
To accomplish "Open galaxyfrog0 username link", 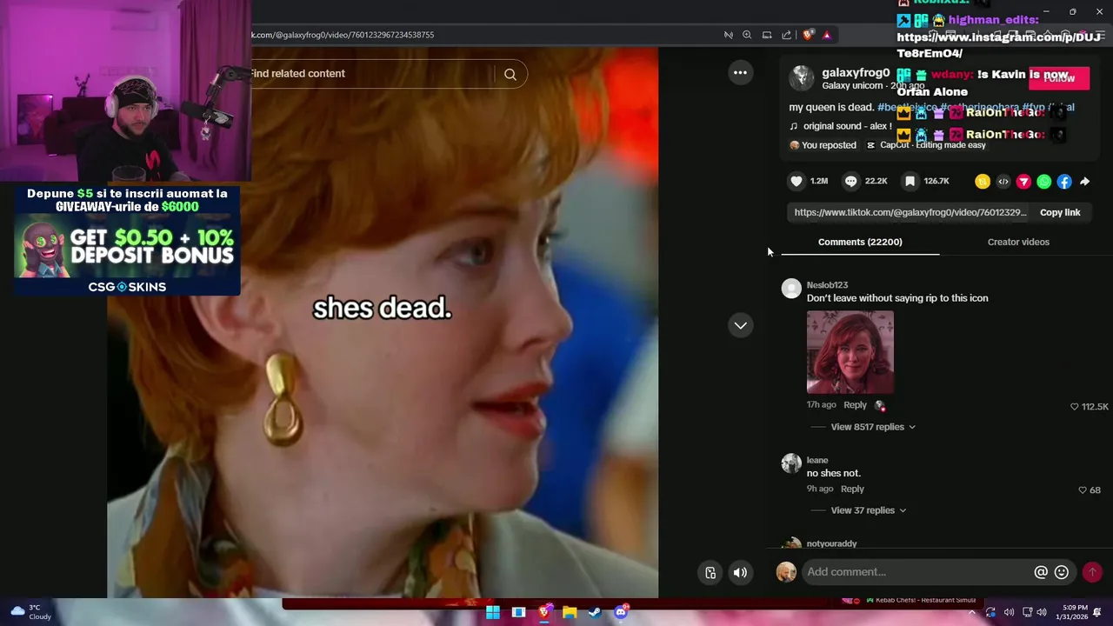I will point(856,73).
